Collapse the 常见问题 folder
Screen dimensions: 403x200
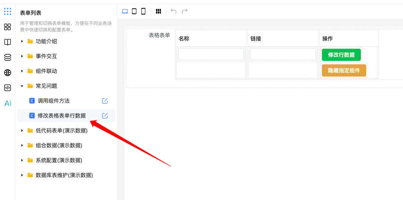[22, 86]
